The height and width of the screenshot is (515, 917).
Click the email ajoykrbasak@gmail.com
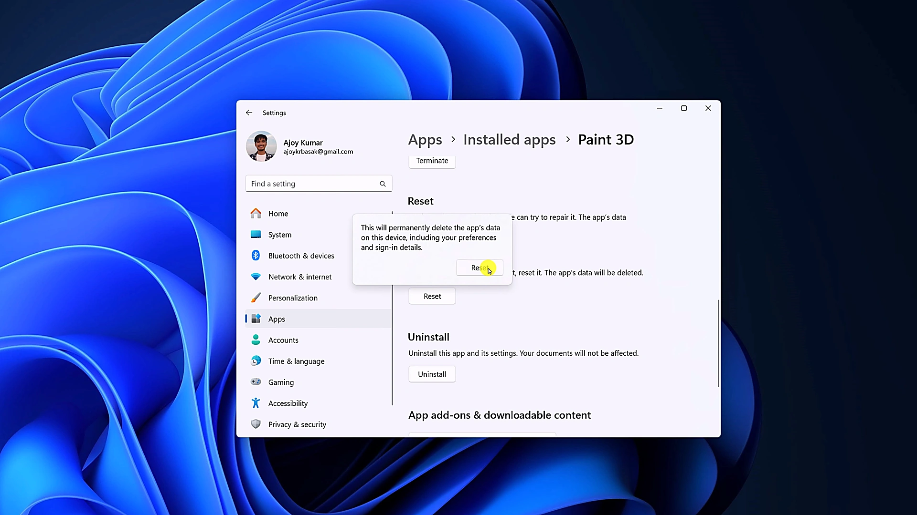tap(318, 152)
